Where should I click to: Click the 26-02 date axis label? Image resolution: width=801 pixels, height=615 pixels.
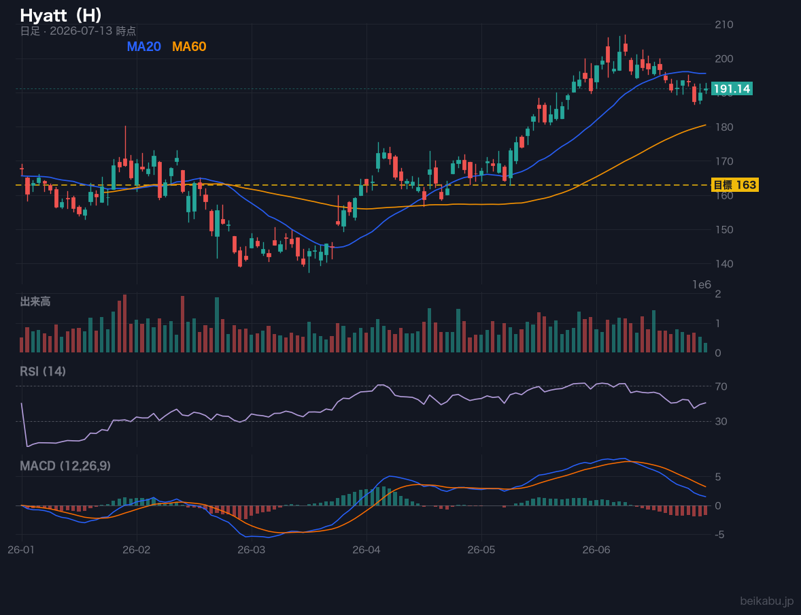pyautogui.click(x=137, y=550)
